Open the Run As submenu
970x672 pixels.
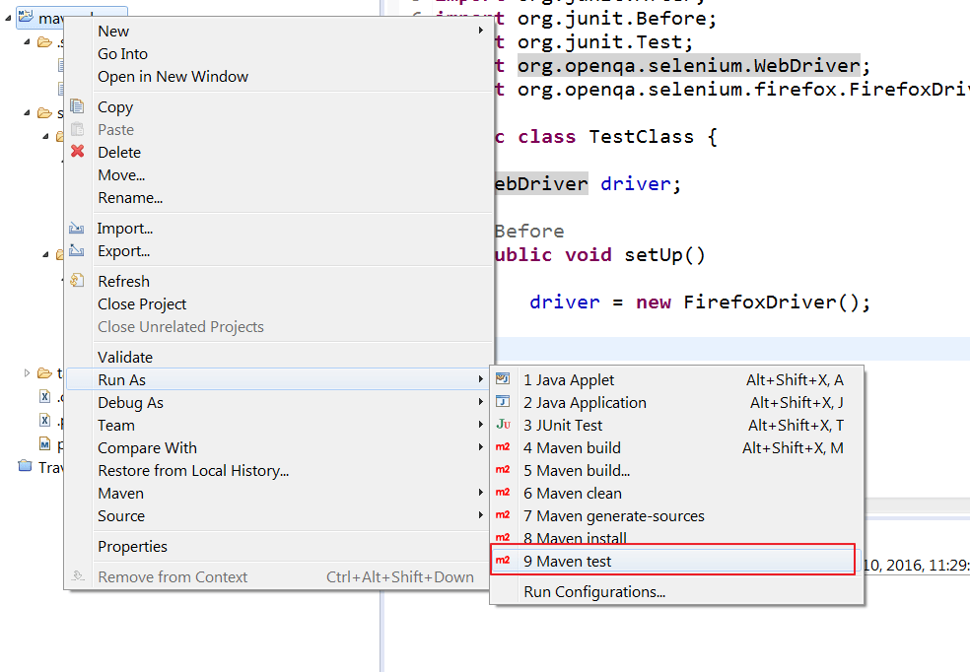pos(278,379)
